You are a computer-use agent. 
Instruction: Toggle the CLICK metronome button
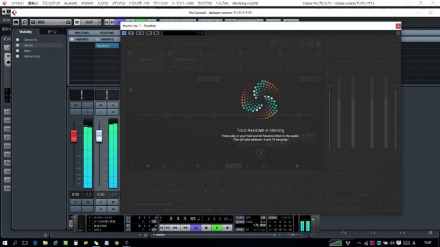(x=239, y=217)
